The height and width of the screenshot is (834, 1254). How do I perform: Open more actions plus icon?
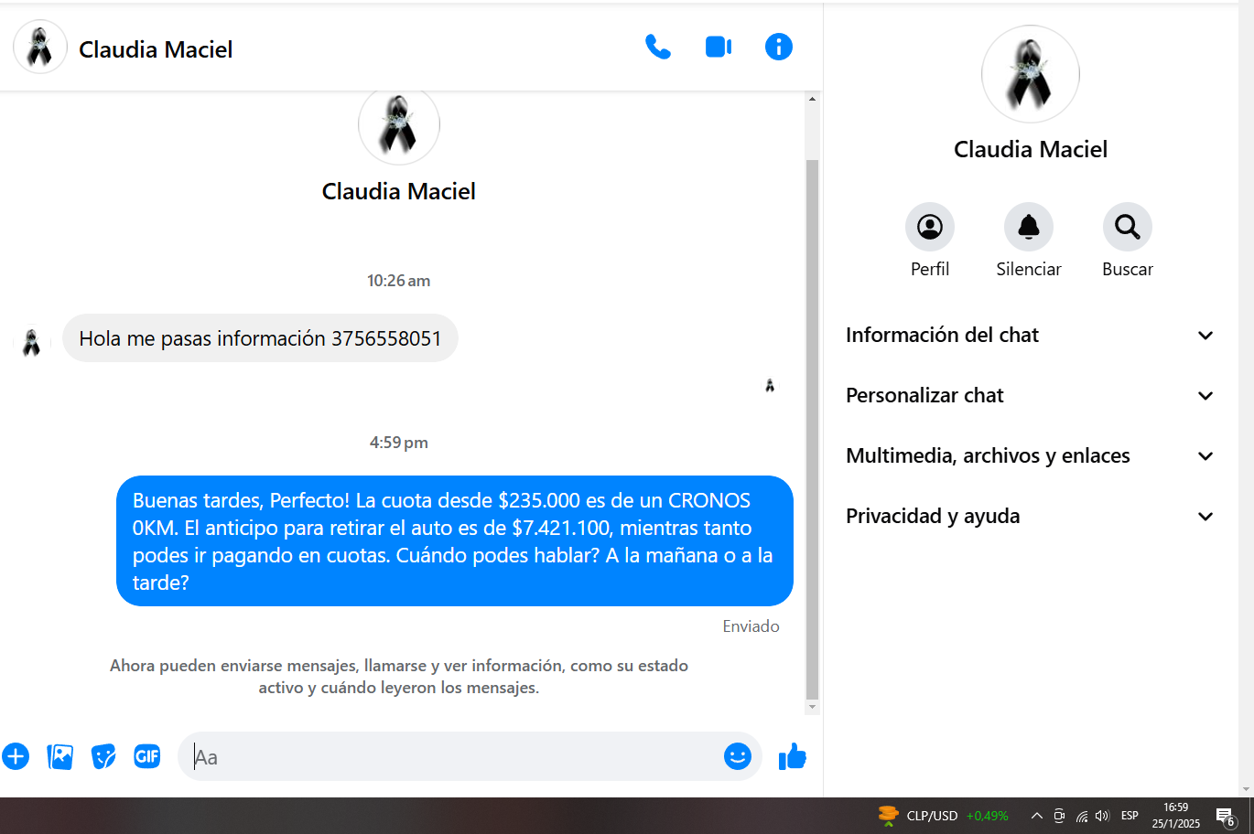point(16,756)
